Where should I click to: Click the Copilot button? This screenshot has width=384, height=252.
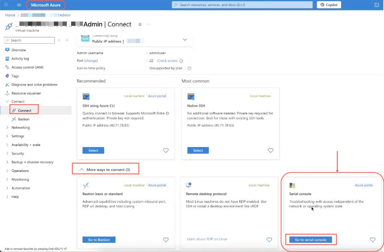pyautogui.click(x=329, y=5)
